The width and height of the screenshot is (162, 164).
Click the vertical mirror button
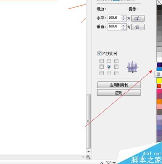pyautogui.click(x=138, y=27)
